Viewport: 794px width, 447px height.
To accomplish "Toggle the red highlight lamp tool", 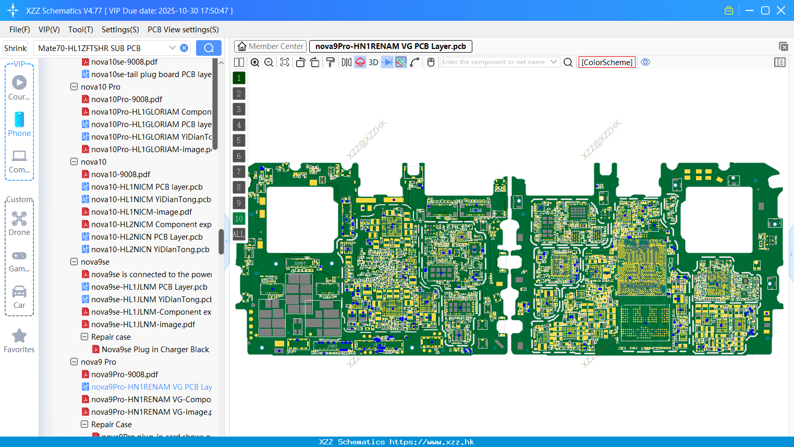I will coord(360,62).
